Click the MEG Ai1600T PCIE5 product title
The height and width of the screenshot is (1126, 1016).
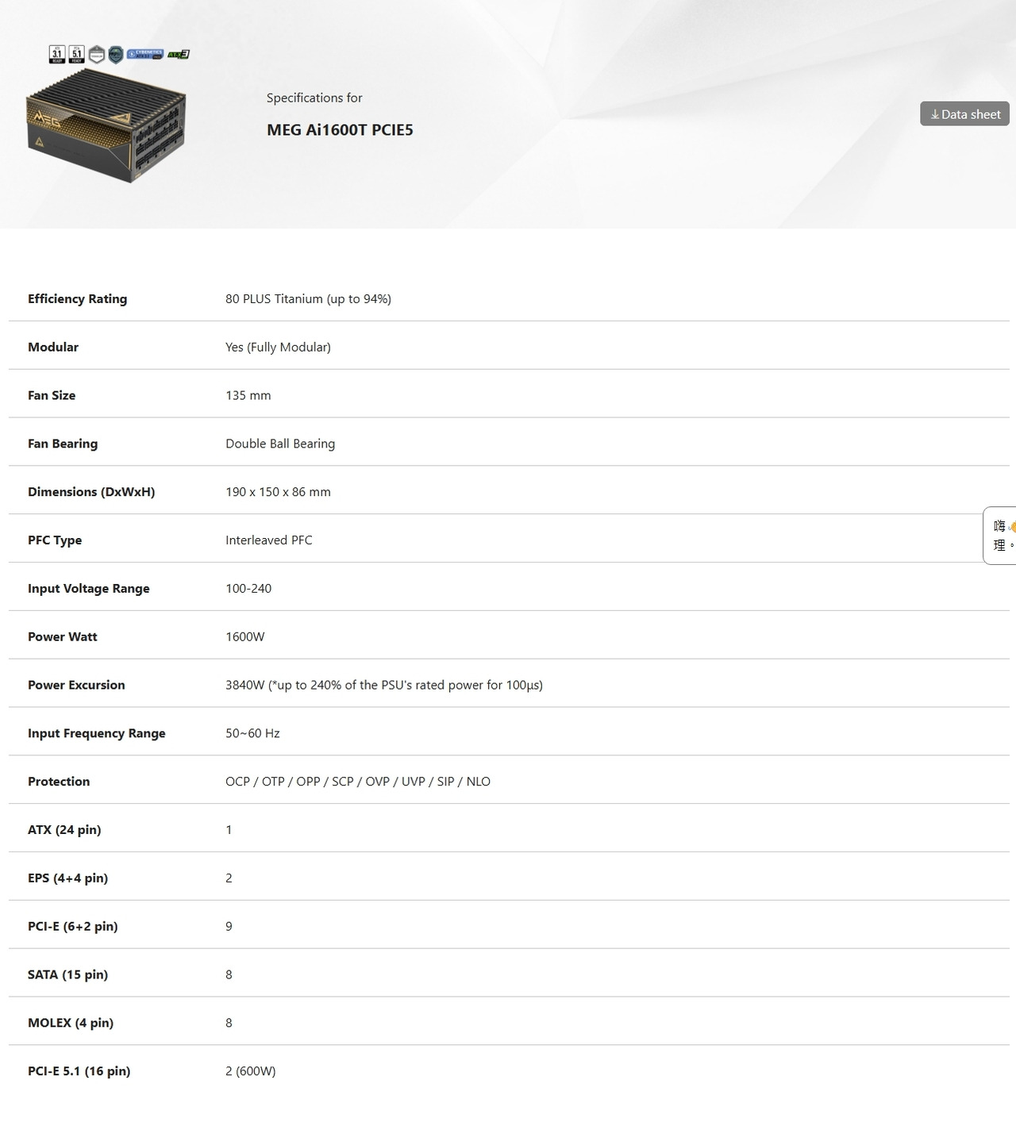pyautogui.click(x=340, y=130)
